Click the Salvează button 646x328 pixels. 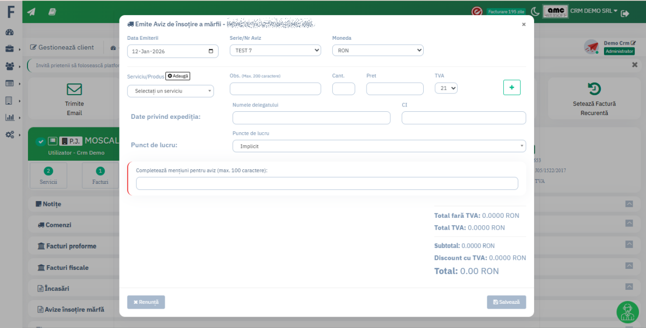(x=506, y=302)
